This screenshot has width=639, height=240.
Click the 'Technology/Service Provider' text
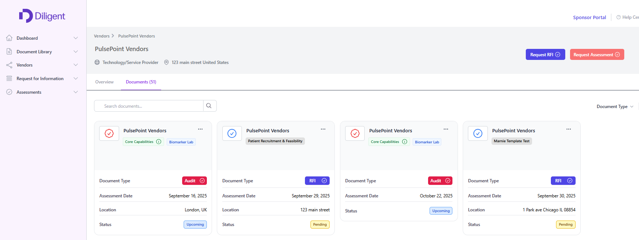point(131,62)
